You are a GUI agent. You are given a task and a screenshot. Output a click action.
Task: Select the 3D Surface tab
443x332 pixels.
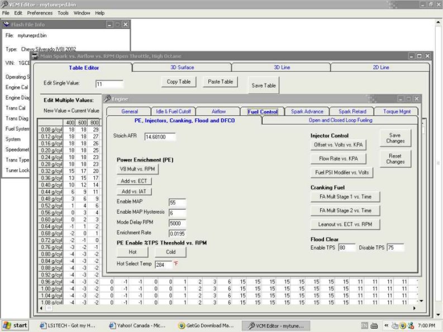[x=182, y=68]
